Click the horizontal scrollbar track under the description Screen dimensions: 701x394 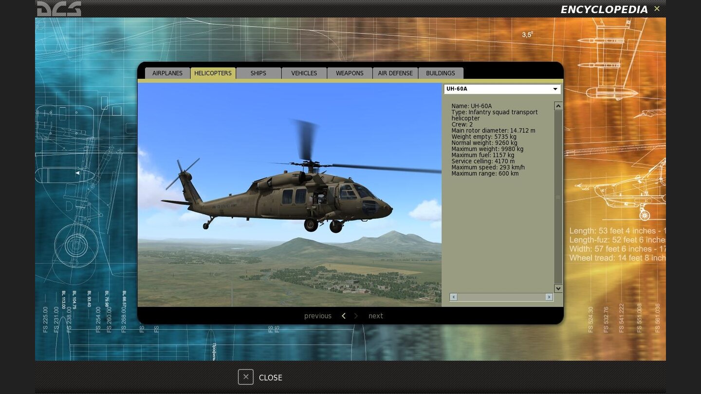click(501, 297)
